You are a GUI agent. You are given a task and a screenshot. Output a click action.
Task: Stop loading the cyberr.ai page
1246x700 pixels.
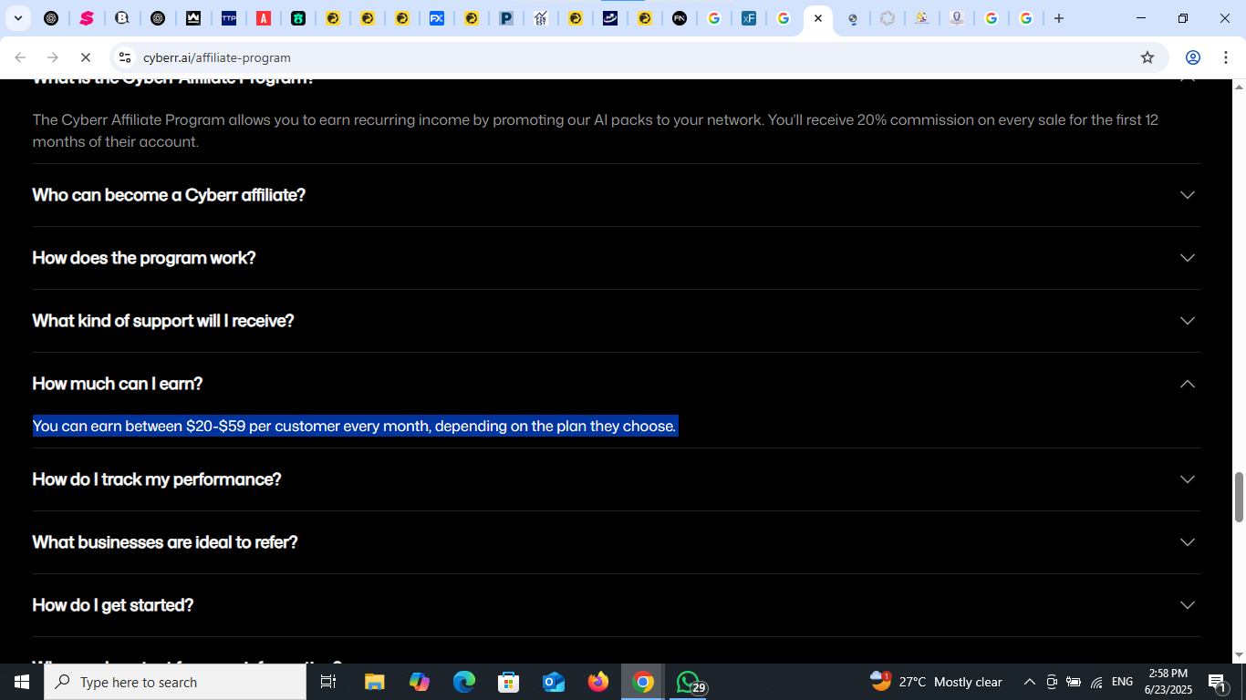[85, 57]
